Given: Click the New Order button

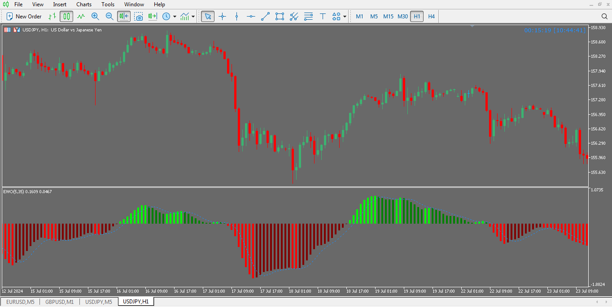Looking at the screenshot, I should pos(24,17).
